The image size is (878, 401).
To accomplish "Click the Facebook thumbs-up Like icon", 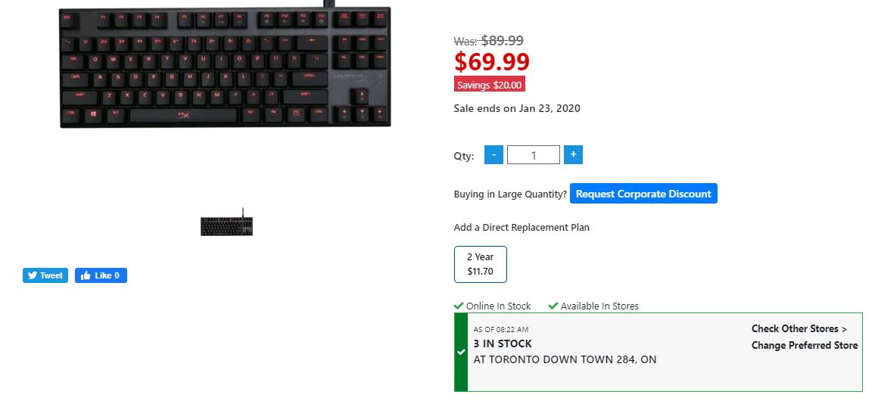I will 85,275.
